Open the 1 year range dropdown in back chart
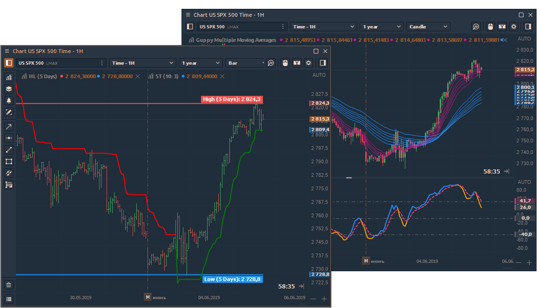Screen dimensions: 537x308 coord(381,27)
